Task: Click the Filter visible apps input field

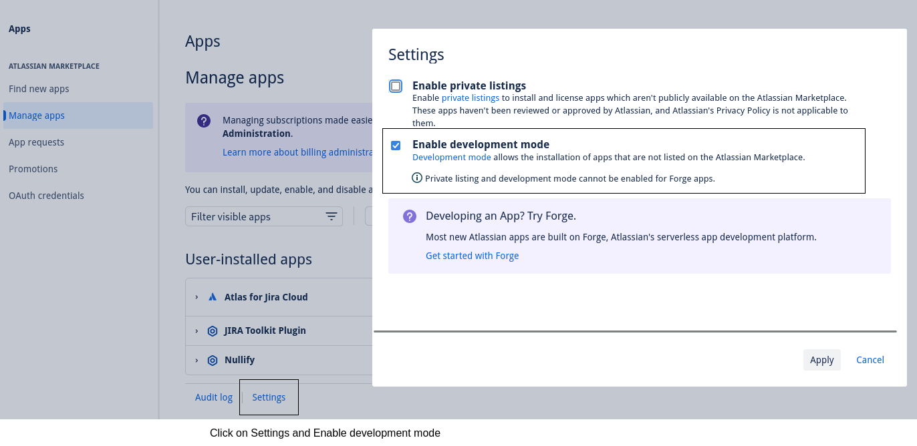Action: (x=254, y=216)
